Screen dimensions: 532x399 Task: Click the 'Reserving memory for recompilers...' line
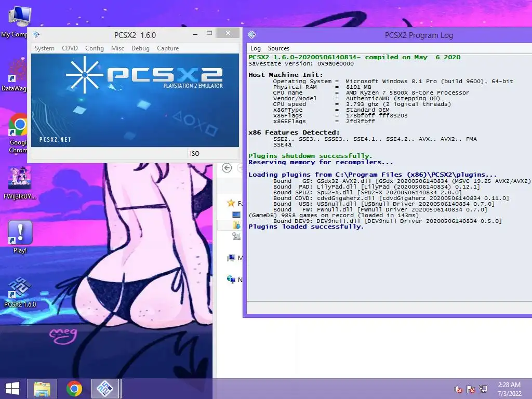(x=321, y=162)
